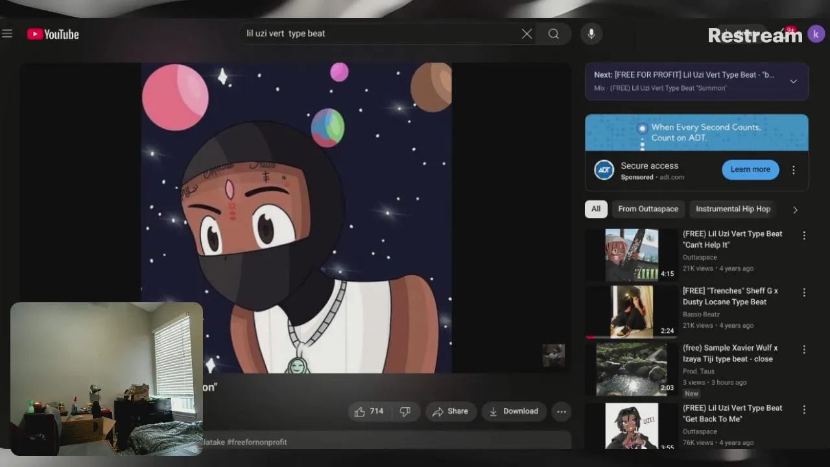
Task: Click the "3 views • 3 hours ago" text
Action: pos(715,383)
